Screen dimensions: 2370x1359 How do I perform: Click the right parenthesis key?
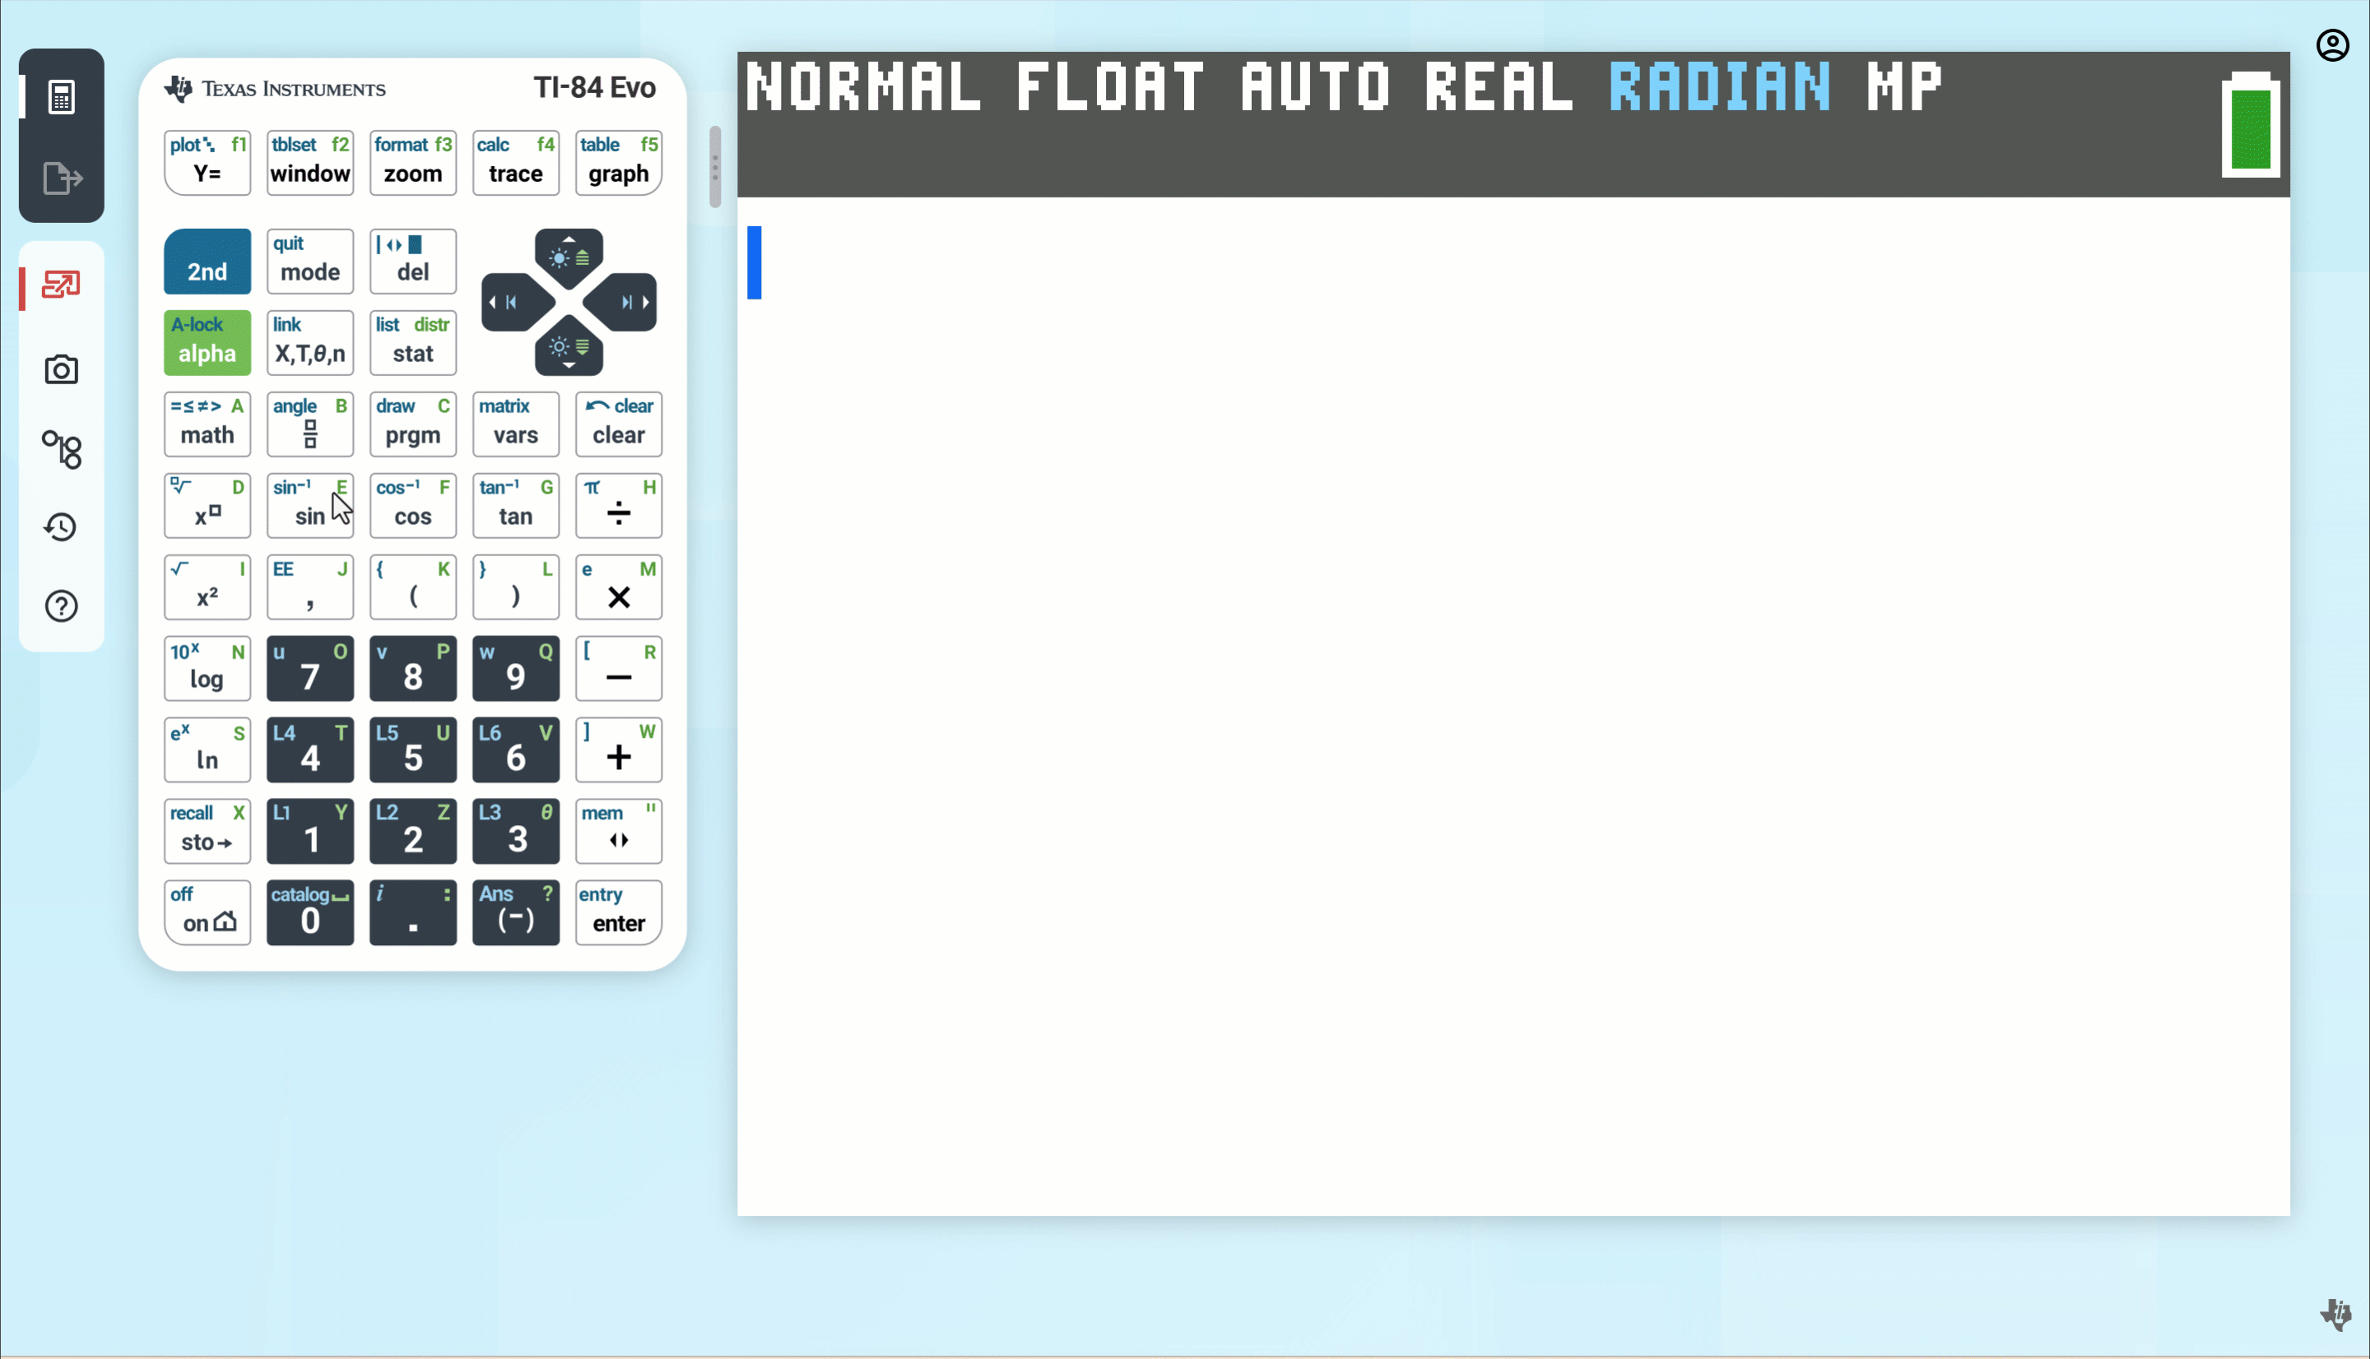pyautogui.click(x=516, y=587)
